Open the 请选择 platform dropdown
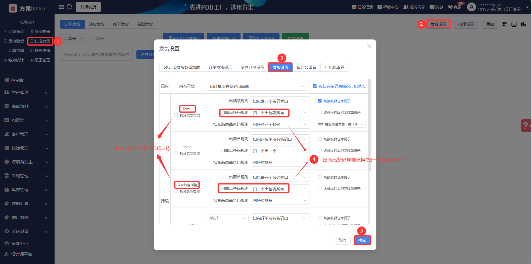532x264 pixels. click(227, 218)
